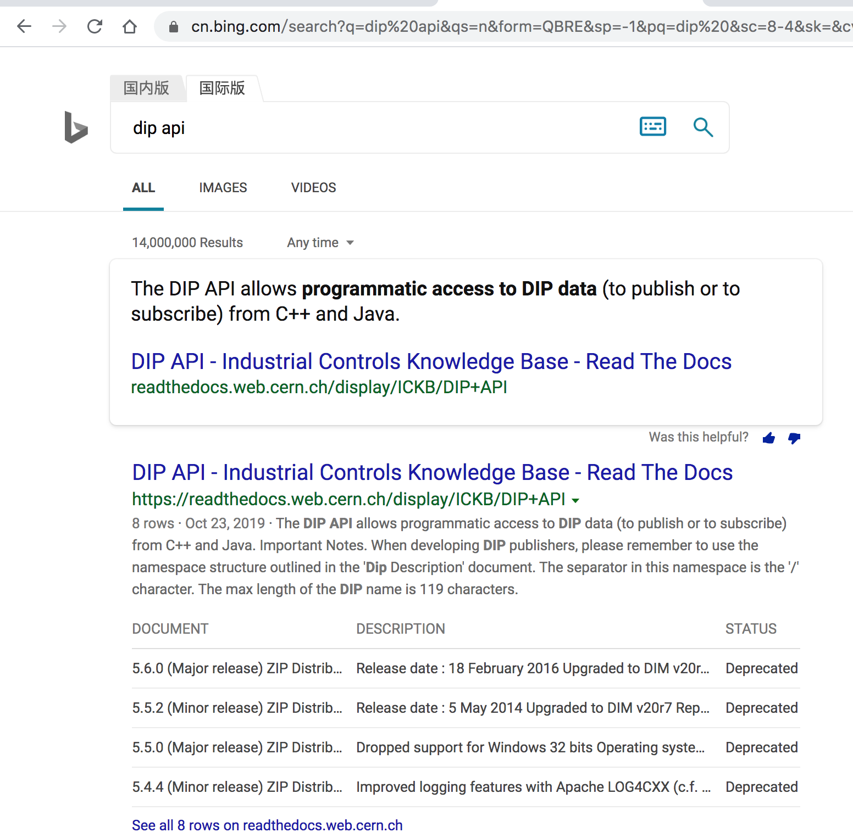Screen dimensions: 853x838
Task: Expand the arrow beside the result URL
Action: pyautogui.click(x=575, y=500)
